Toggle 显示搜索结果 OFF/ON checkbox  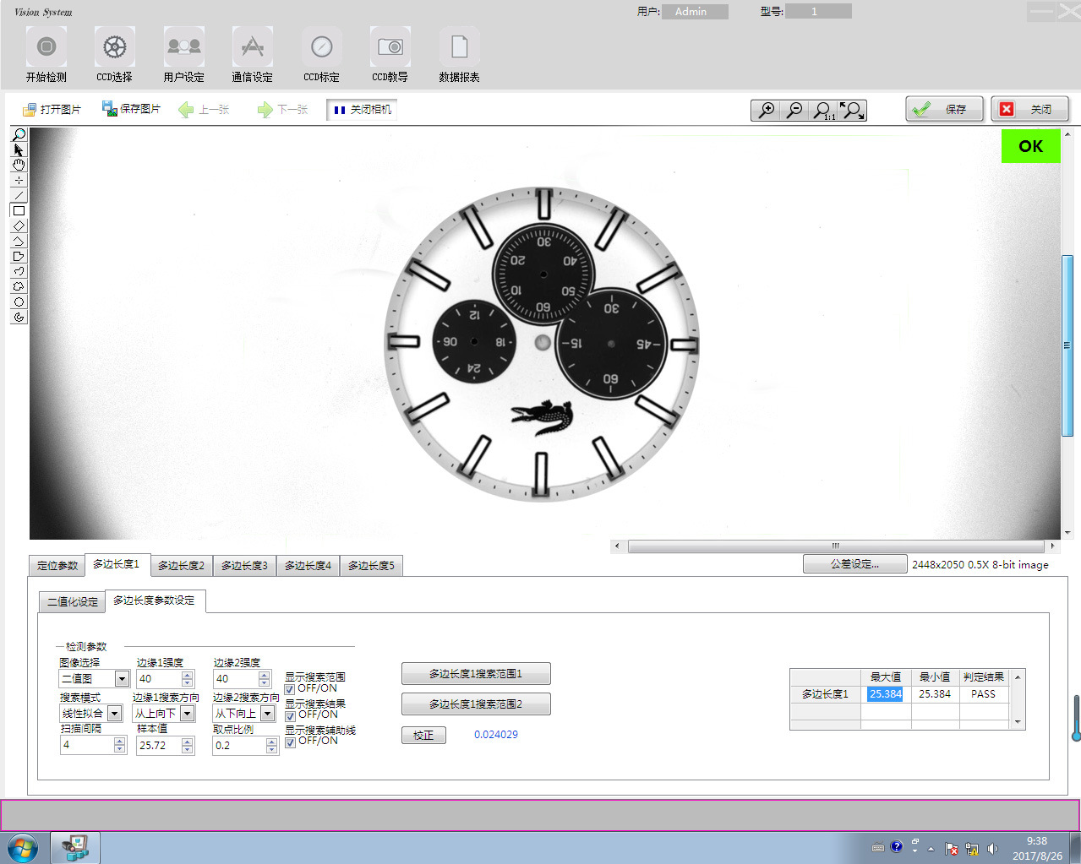[290, 715]
